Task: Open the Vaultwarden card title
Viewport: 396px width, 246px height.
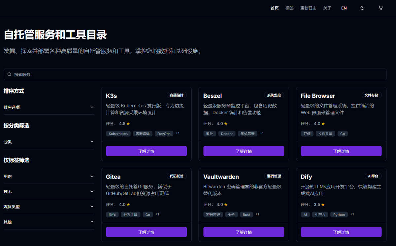Action: pyautogui.click(x=221, y=177)
